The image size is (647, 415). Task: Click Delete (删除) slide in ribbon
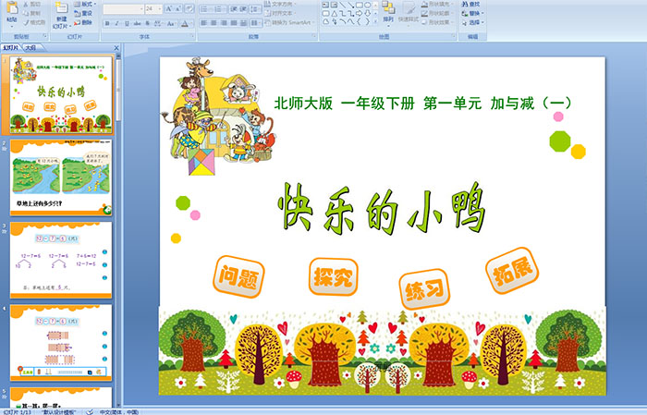pos(83,22)
